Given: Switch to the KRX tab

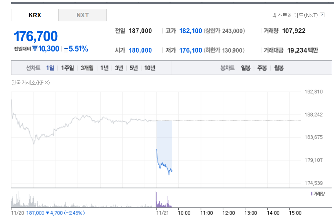Looking at the screenshot, I should (35, 15).
